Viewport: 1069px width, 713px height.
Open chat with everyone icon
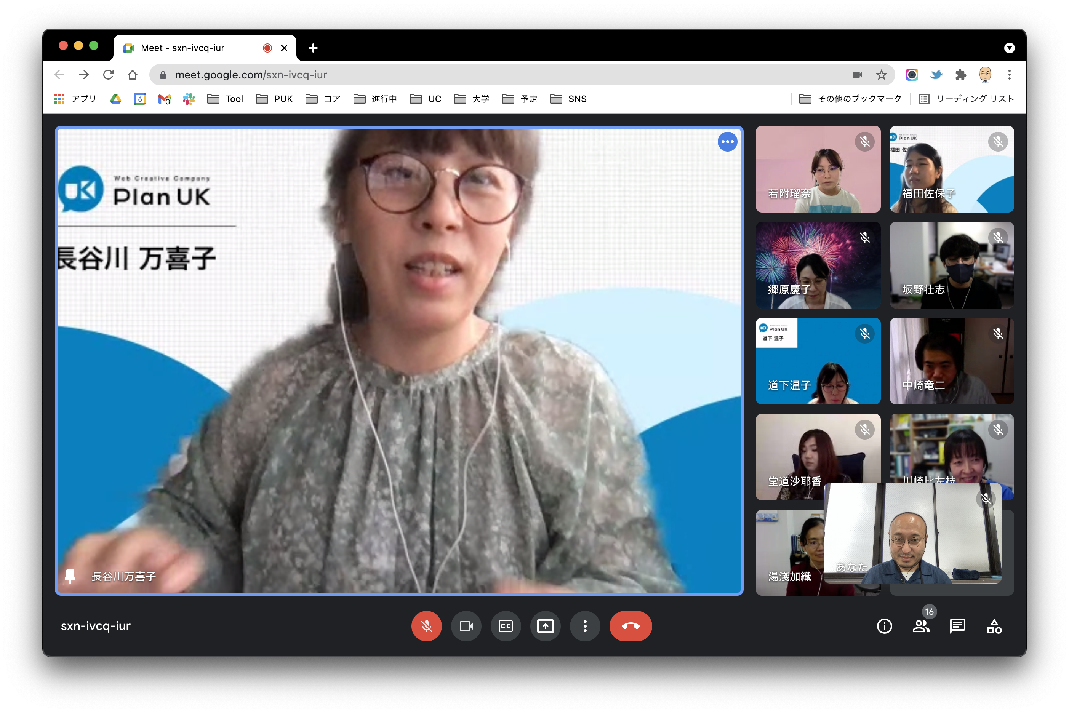pyautogui.click(x=957, y=626)
